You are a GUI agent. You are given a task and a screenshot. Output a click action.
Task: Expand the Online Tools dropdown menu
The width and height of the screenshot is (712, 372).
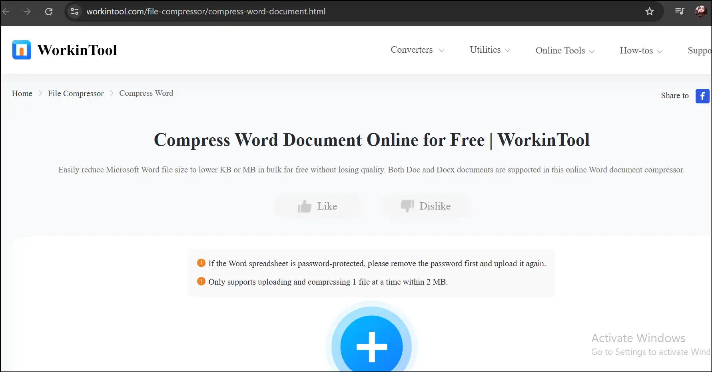pos(565,50)
